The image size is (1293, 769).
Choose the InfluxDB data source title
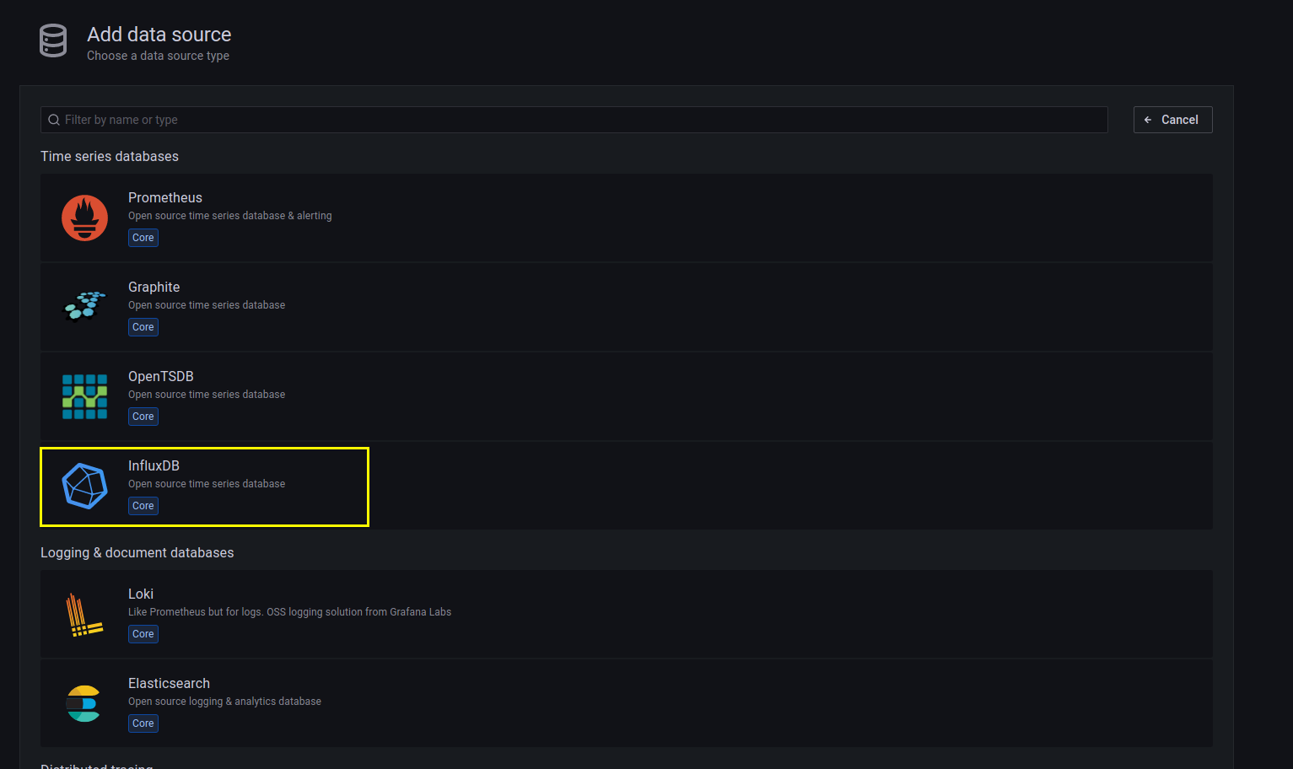[x=154, y=465]
